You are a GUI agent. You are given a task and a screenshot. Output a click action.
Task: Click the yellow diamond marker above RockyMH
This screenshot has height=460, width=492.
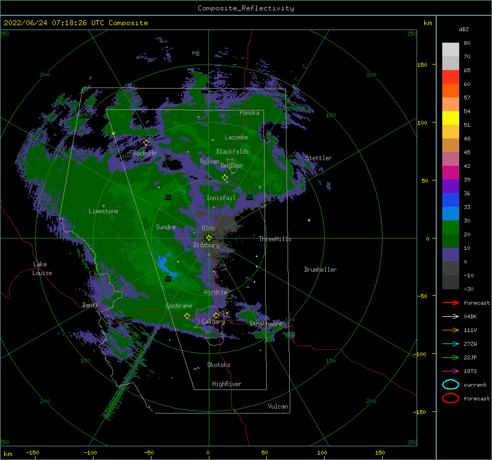click(146, 143)
